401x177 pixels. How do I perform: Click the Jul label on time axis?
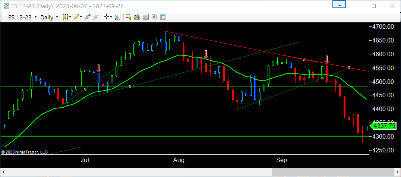(x=85, y=160)
